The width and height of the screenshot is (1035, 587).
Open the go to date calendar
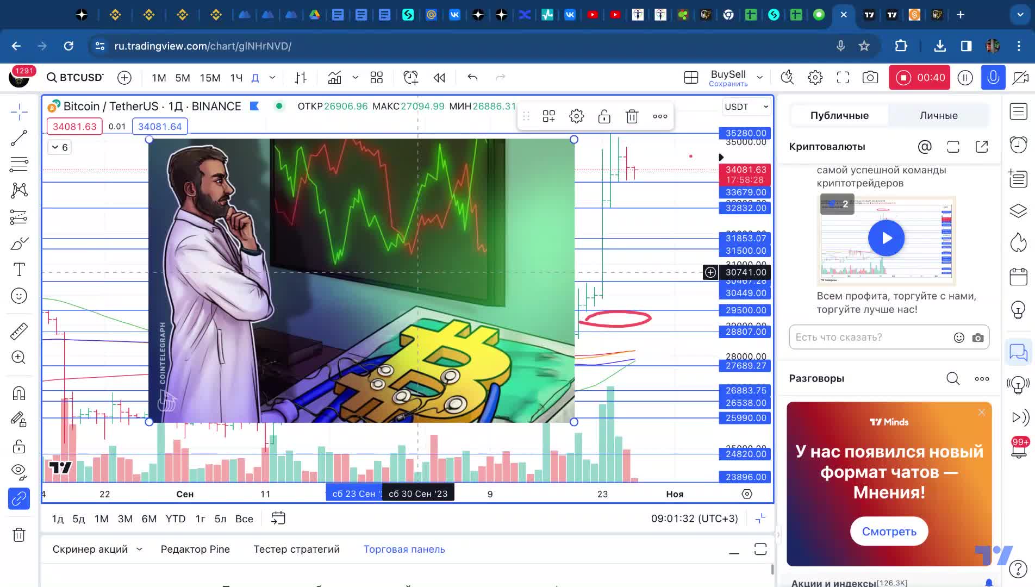click(278, 519)
